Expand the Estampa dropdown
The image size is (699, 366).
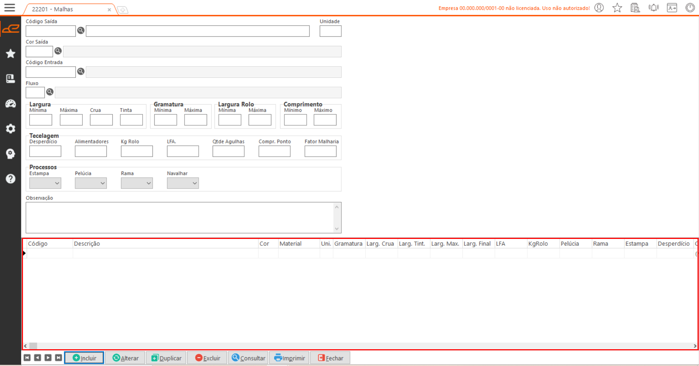point(45,183)
